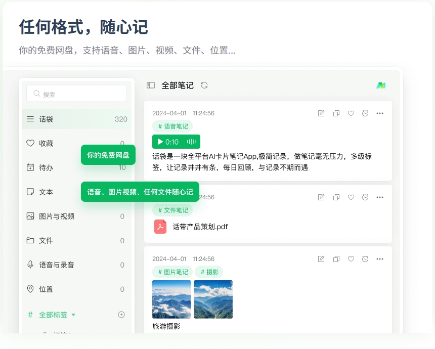
Task: Edit the first voice note
Action: tap(321, 113)
